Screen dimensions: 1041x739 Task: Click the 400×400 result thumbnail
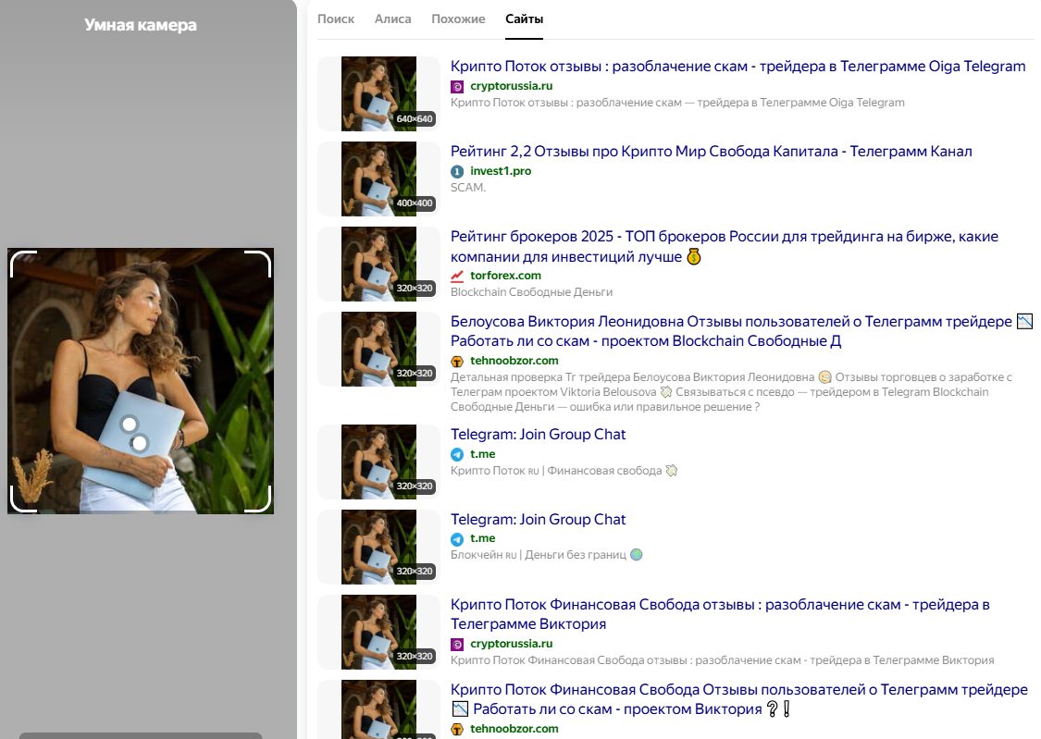point(378,179)
